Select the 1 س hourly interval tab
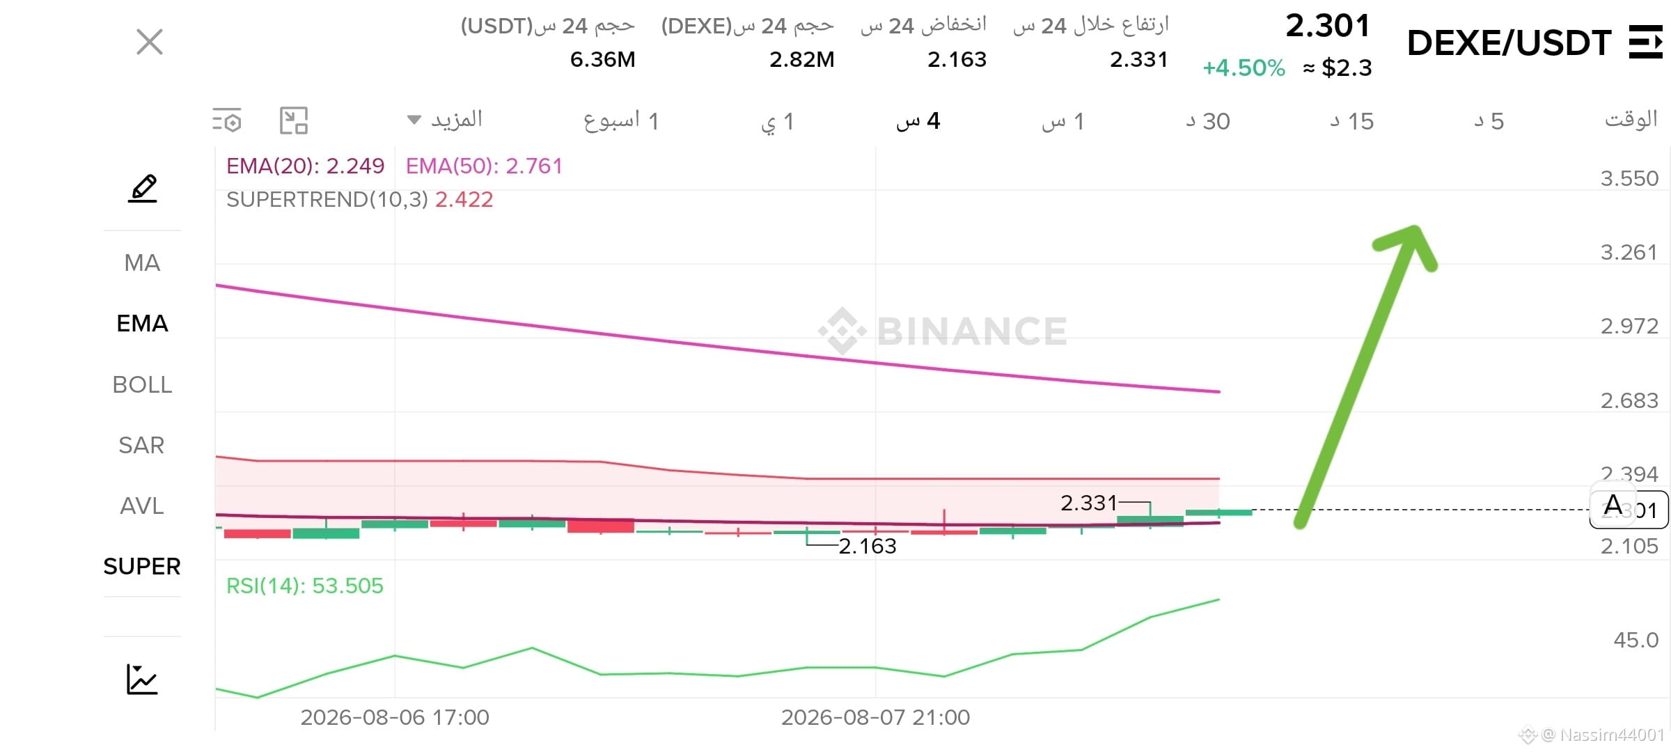 (1063, 121)
